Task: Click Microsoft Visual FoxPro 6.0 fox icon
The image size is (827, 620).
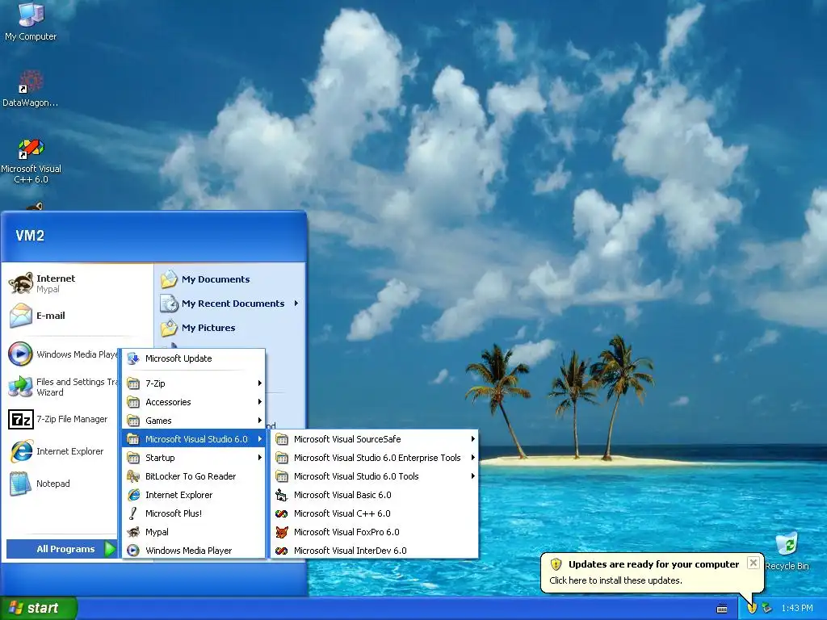Action: coord(282,532)
